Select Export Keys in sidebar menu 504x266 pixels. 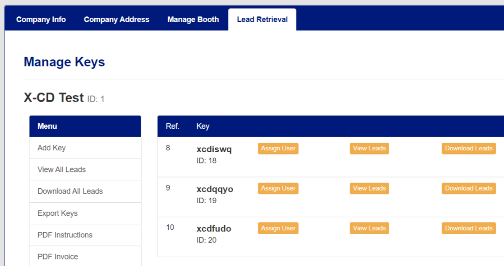(57, 213)
